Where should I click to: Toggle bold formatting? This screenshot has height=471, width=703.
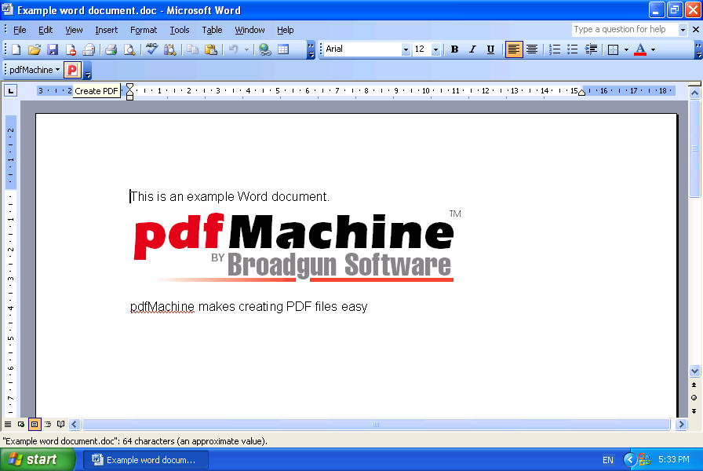454,49
